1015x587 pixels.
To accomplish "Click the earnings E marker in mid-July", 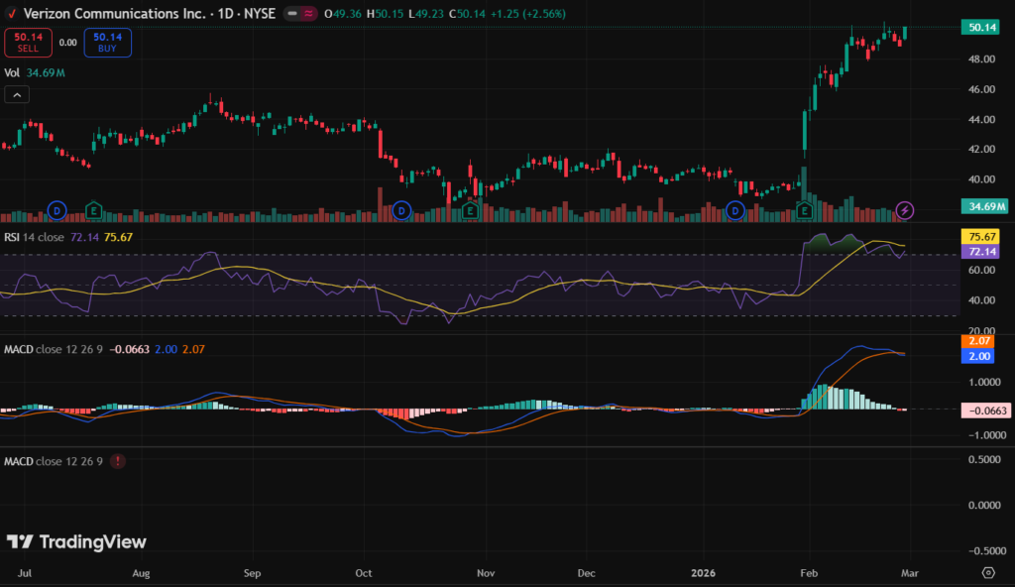I will pos(94,210).
